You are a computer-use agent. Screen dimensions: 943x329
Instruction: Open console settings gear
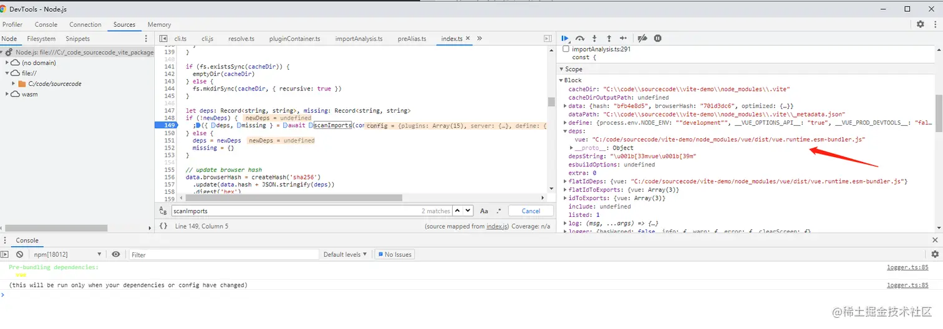pos(935,254)
